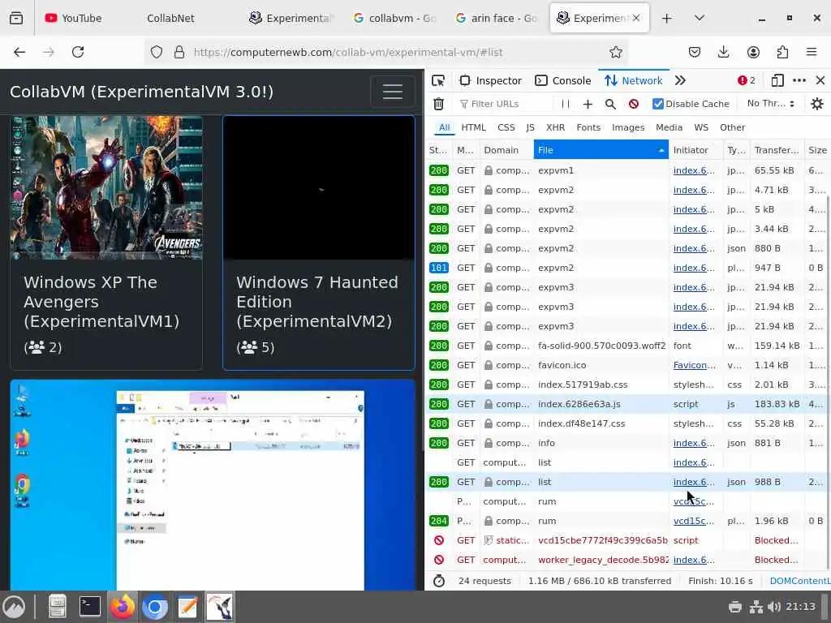
Task: Bookmark this page with star icon
Action: point(615,52)
